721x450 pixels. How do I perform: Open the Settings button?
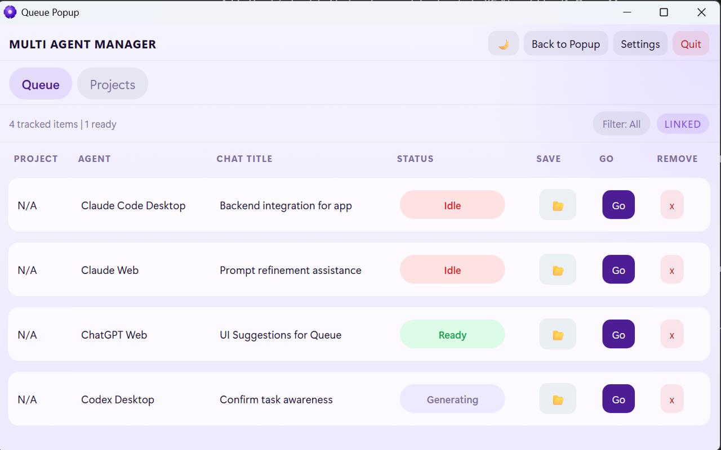click(640, 43)
